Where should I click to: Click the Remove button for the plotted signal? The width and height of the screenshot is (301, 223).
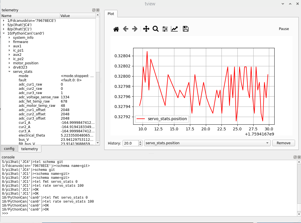point(283,143)
